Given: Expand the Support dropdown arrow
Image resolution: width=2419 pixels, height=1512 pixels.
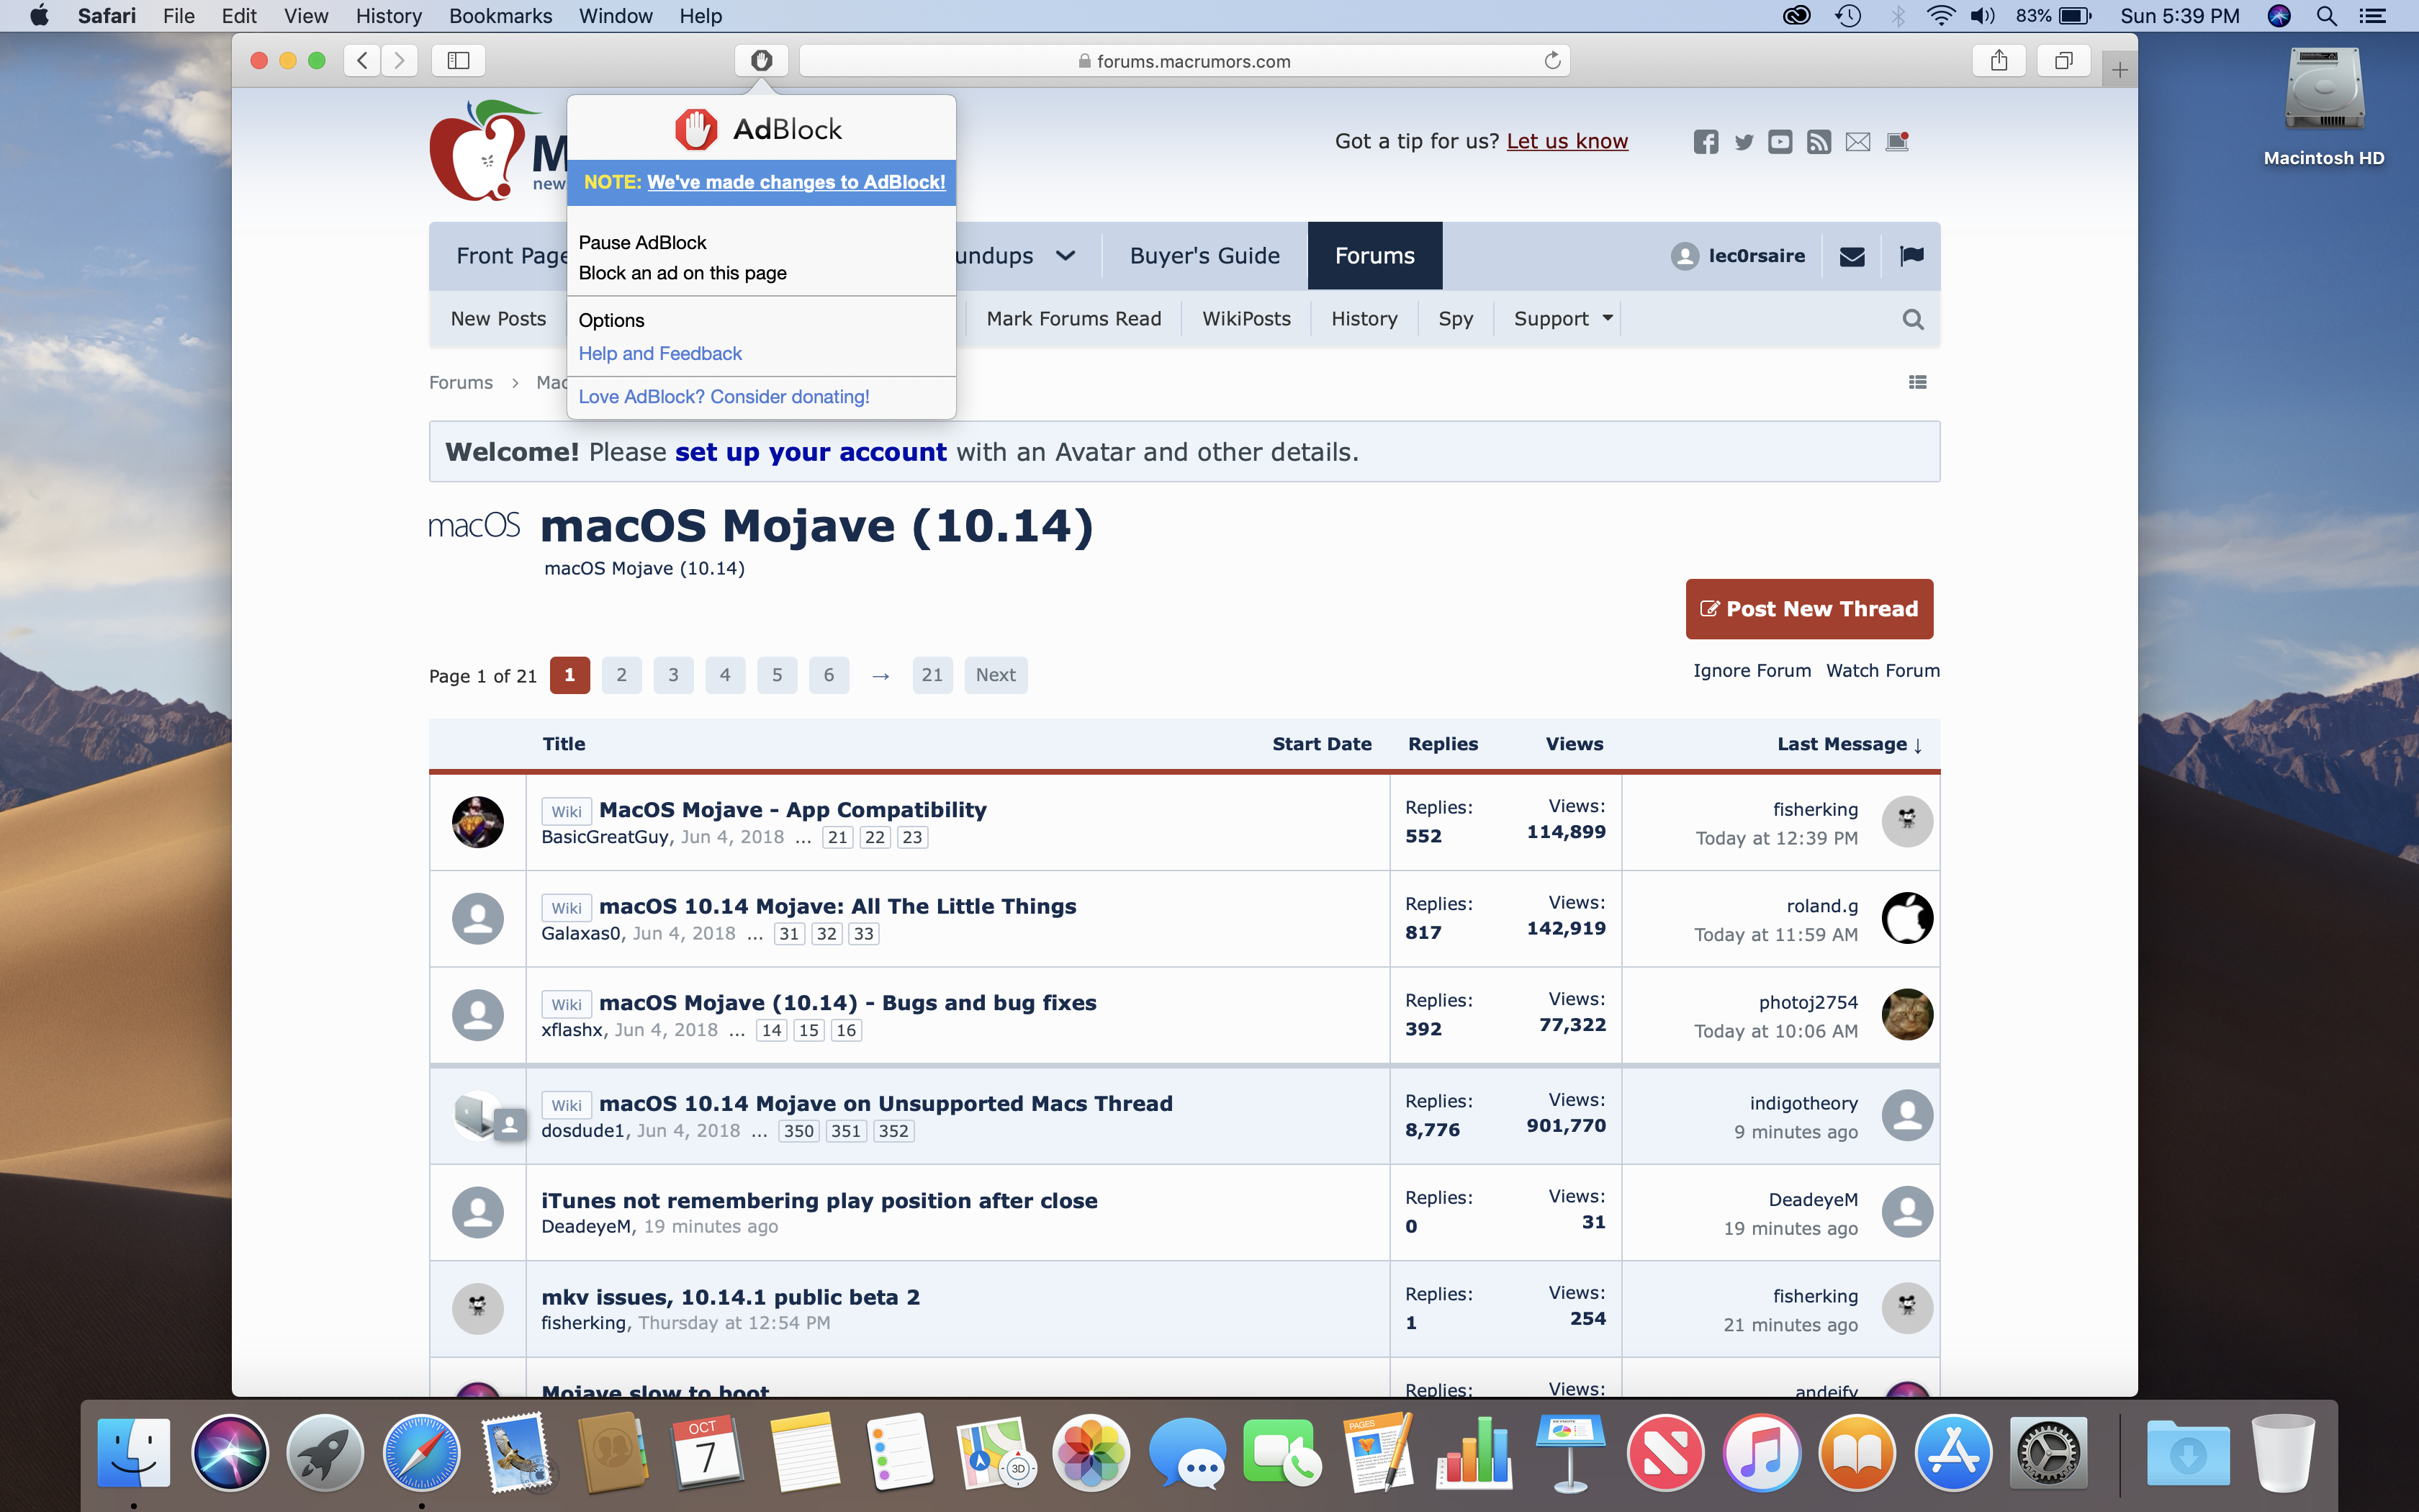Looking at the screenshot, I should coord(1608,318).
